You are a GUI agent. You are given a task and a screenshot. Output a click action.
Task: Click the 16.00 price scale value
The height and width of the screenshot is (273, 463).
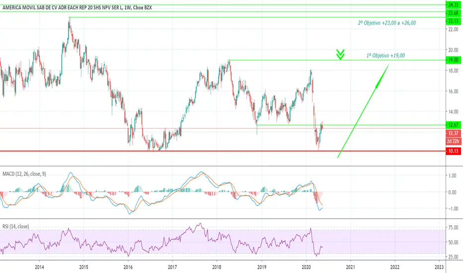tap(453, 91)
